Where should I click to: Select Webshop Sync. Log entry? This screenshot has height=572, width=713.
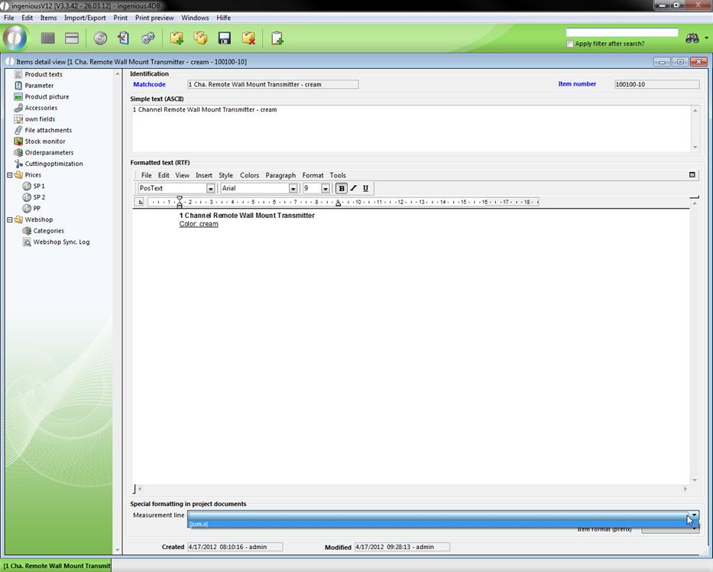pos(61,242)
